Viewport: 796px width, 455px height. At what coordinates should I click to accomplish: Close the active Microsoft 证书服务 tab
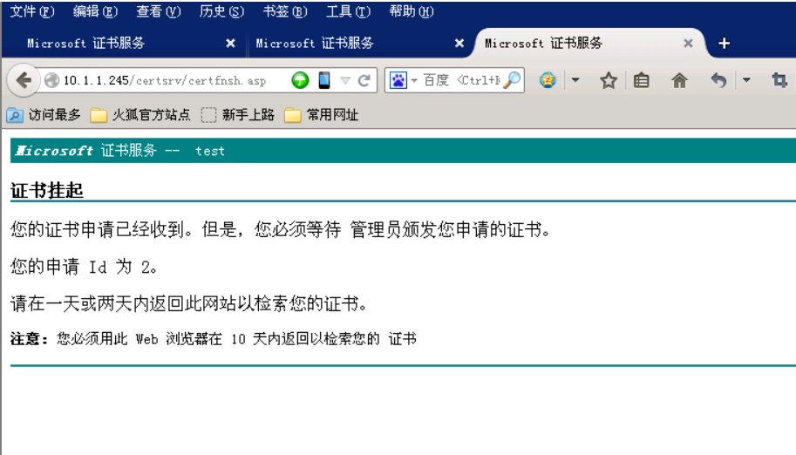point(688,44)
